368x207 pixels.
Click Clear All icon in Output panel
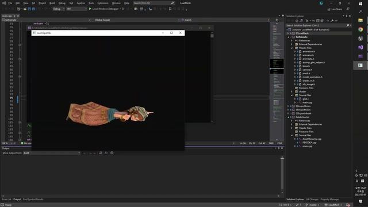(x=101, y=153)
